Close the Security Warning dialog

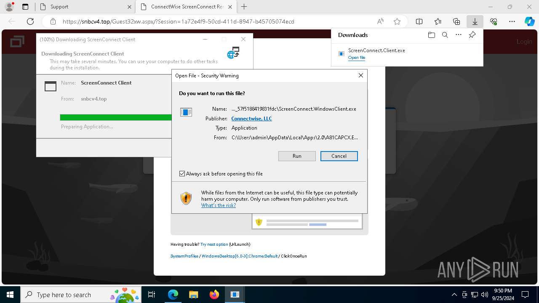[360, 75]
